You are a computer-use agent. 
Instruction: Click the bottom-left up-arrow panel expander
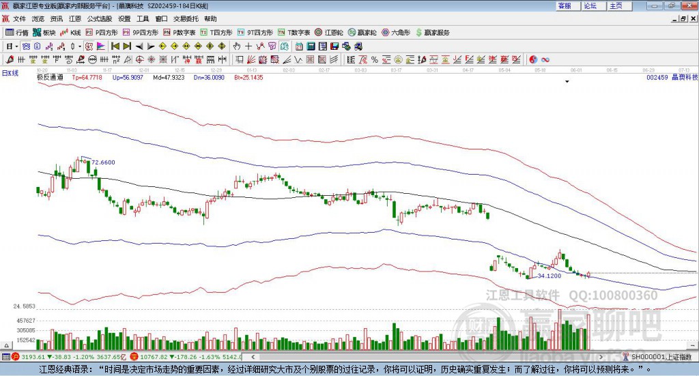pyautogui.click(x=6, y=345)
